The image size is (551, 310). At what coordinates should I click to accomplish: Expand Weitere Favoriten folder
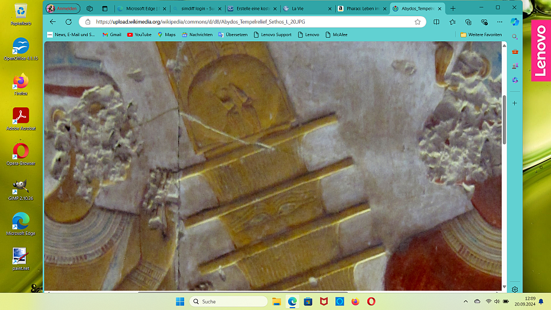pyautogui.click(x=481, y=34)
